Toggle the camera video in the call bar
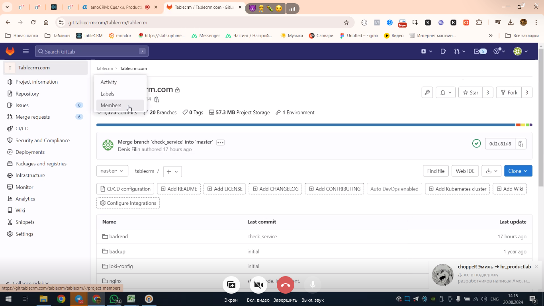The height and width of the screenshot is (306, 544). (x=258, y=285)
